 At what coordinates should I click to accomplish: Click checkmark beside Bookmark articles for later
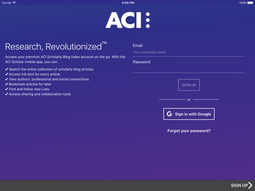(x=6, y=84)
